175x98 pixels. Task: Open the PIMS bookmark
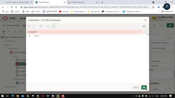tap(26, 11)
